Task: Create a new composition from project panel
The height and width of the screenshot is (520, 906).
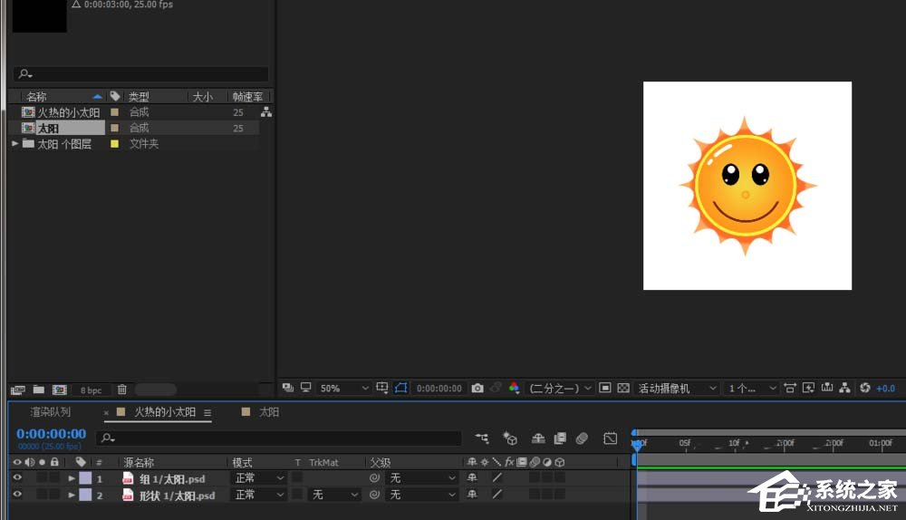Action: (x=59, y=390)
